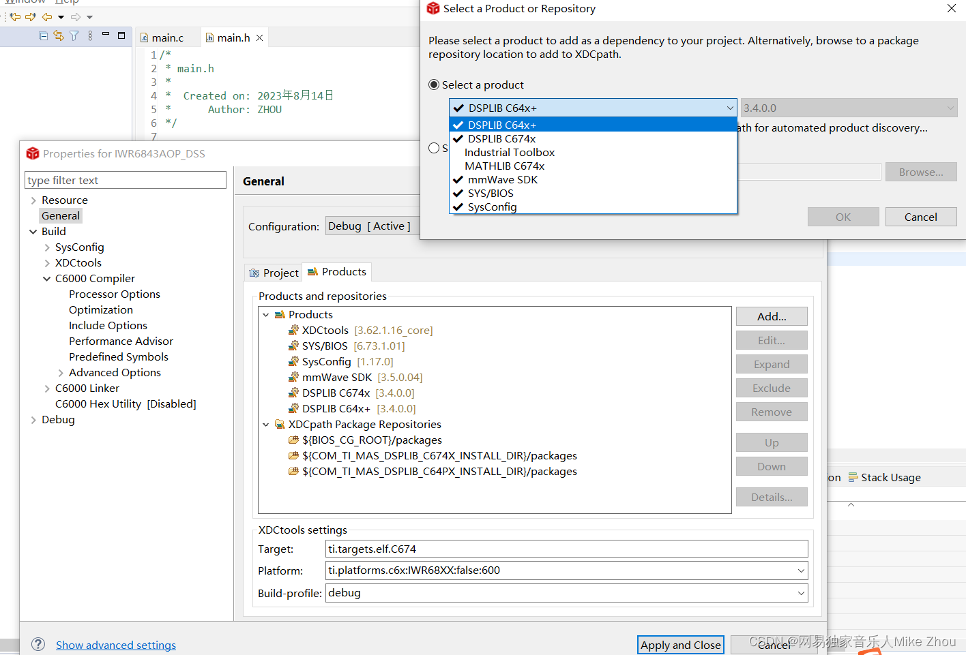Select C6000 Hex Utility [Disabled]
The image size is (966, 655).
(x=126, y=404)
